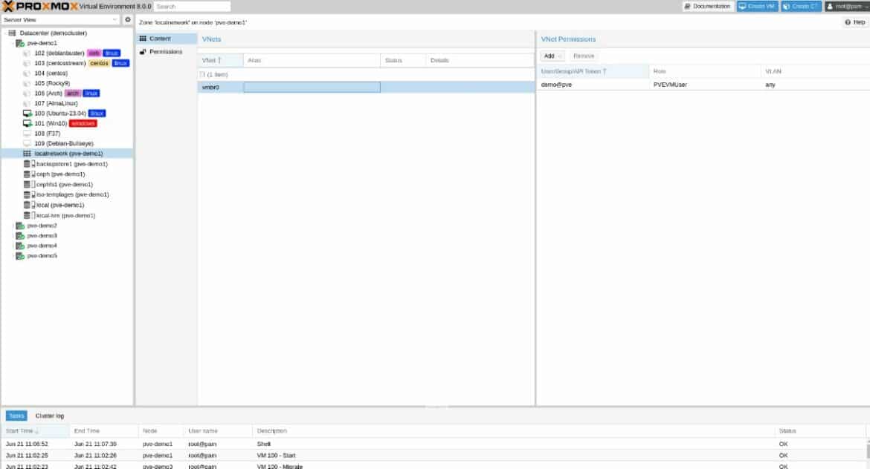
Task: Switch to the Permissions tab
Action: point(167,51)
